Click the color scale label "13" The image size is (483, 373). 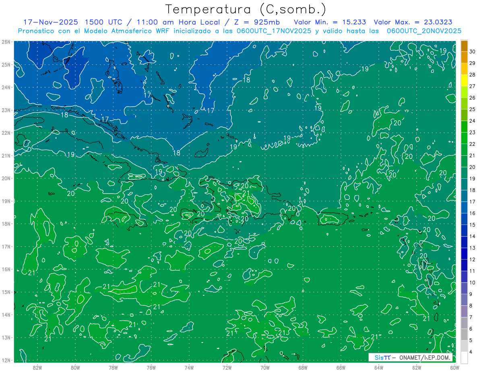click(x=473, y=248)
